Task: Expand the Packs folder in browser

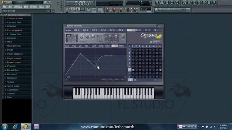Action: tap(10, 50)
